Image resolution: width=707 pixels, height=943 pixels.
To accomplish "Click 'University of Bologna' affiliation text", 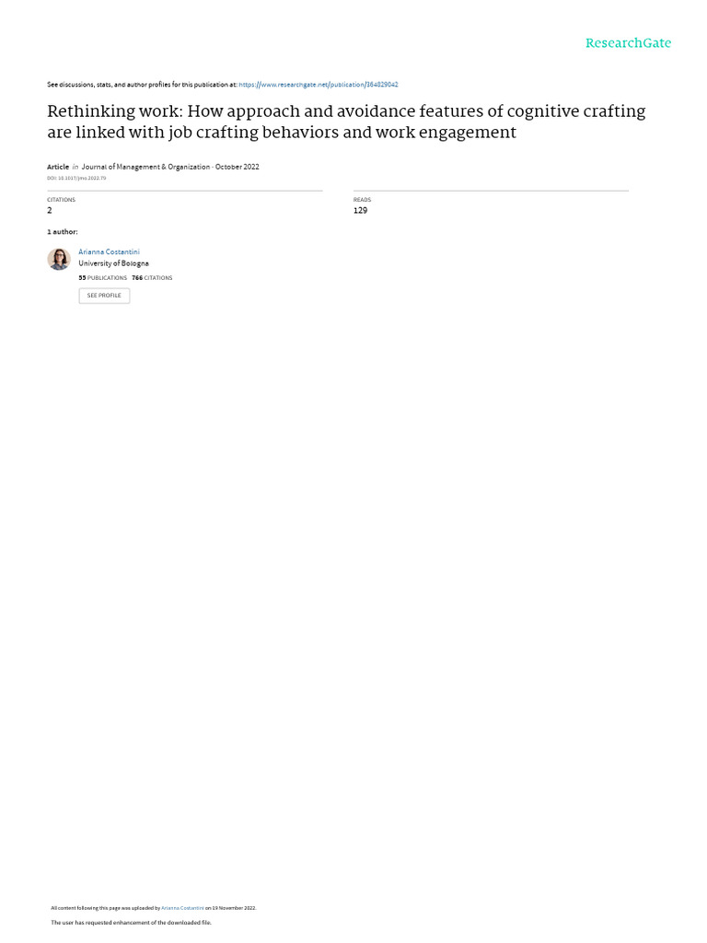I will (x=113, y=263).
